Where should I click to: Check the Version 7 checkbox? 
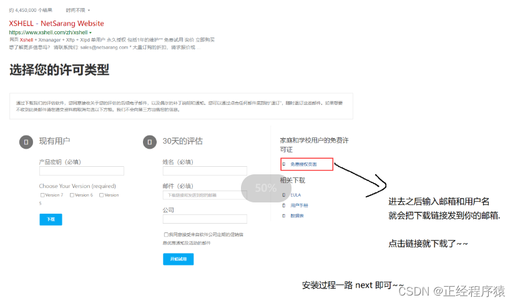[x=42, y=195]
